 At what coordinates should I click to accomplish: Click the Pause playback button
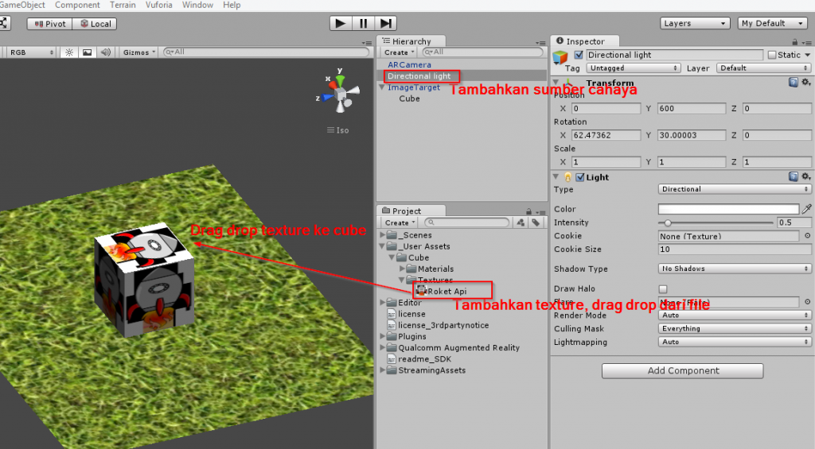pos(363,24)
